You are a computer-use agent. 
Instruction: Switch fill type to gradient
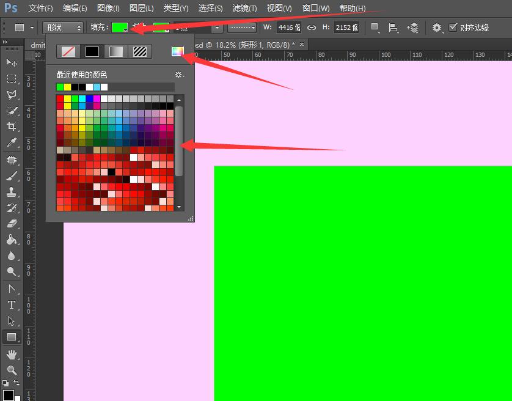pyautogui.click(x=116, y=52)
